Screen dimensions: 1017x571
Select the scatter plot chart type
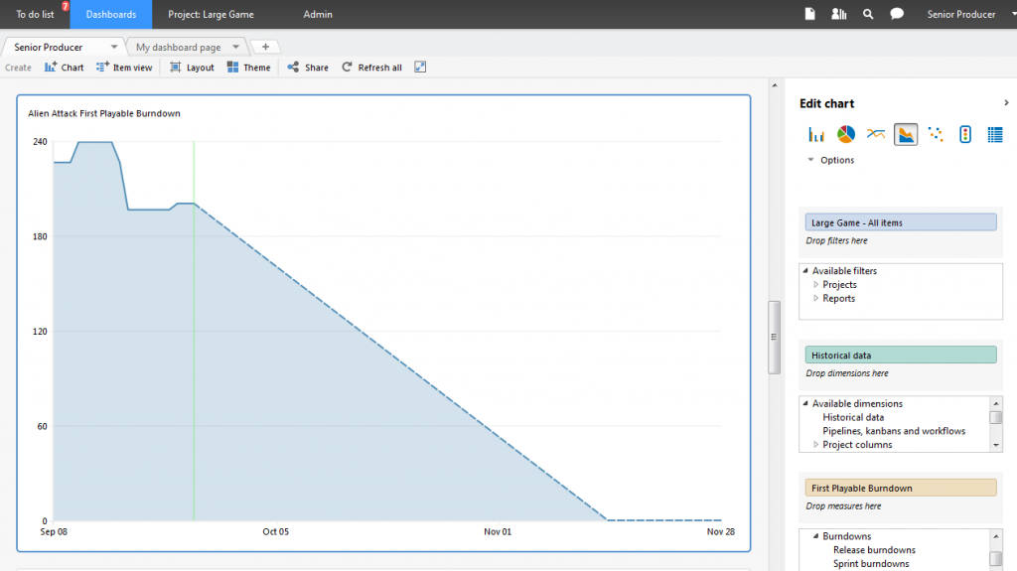point(936,134)
